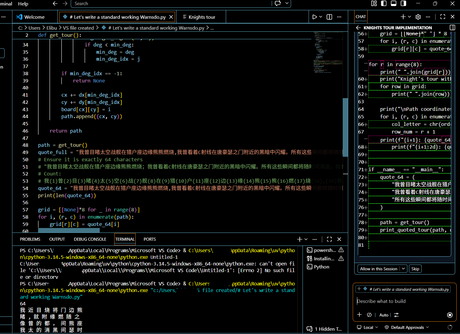
Task: Switch to the OUTPUT panel tab
Action: point(57,239)
